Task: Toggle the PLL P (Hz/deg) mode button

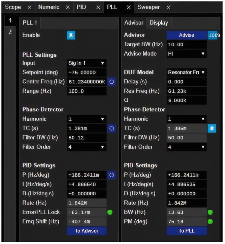Action: pos(111,175)
